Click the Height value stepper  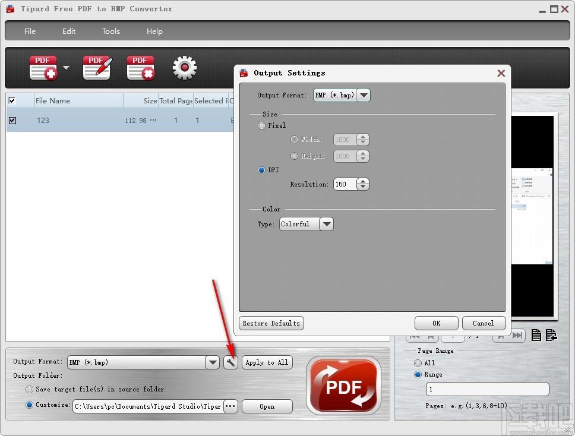click(x=363, y=156)
